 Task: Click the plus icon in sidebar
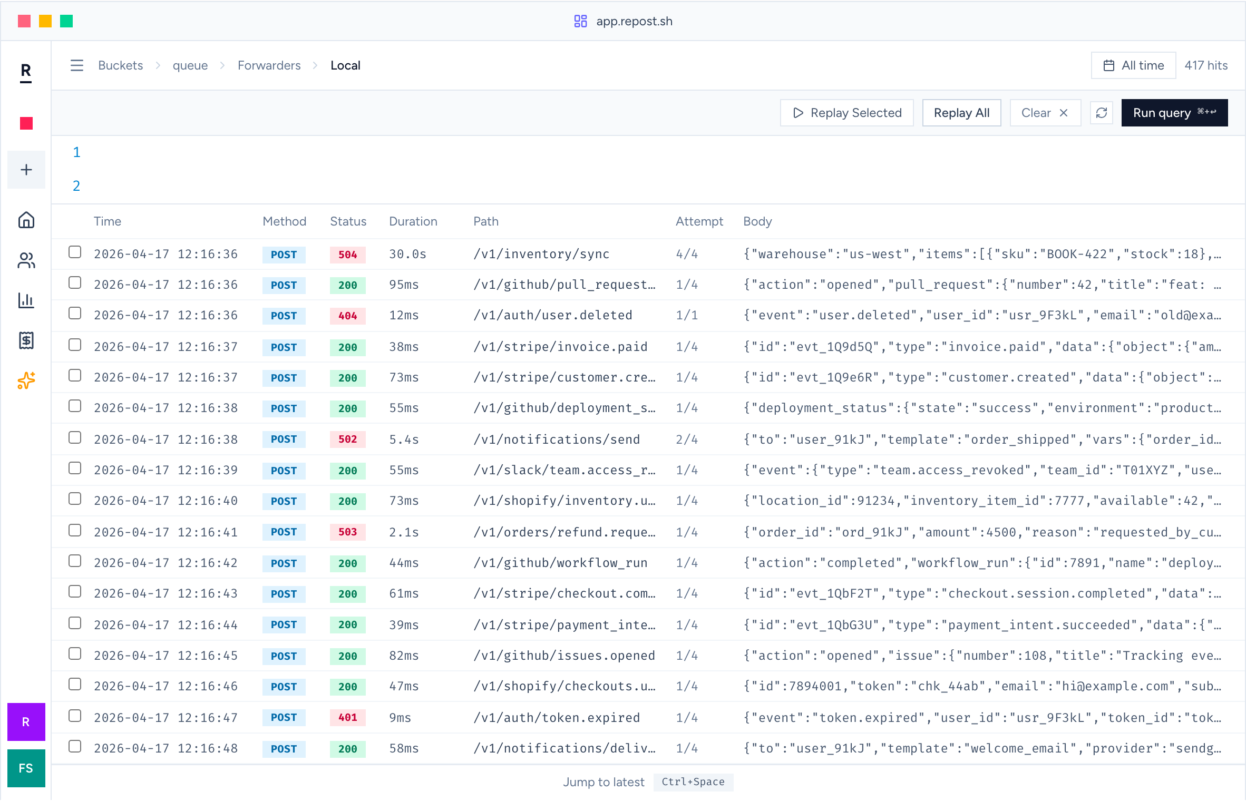[26, 170]
